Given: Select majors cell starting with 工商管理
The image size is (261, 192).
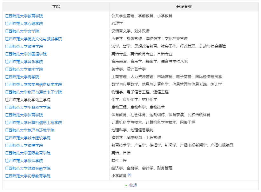Looking at the screenshot, I should click(x=166, y=77).
